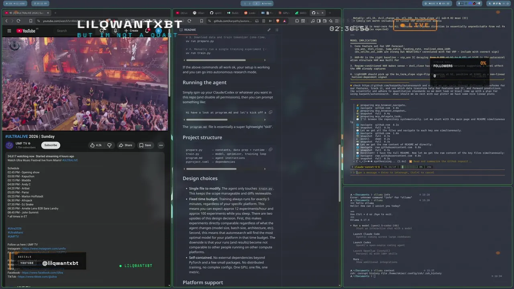
Task: Save the ULTRALIVE video to playlist
Action: point(145,145)
